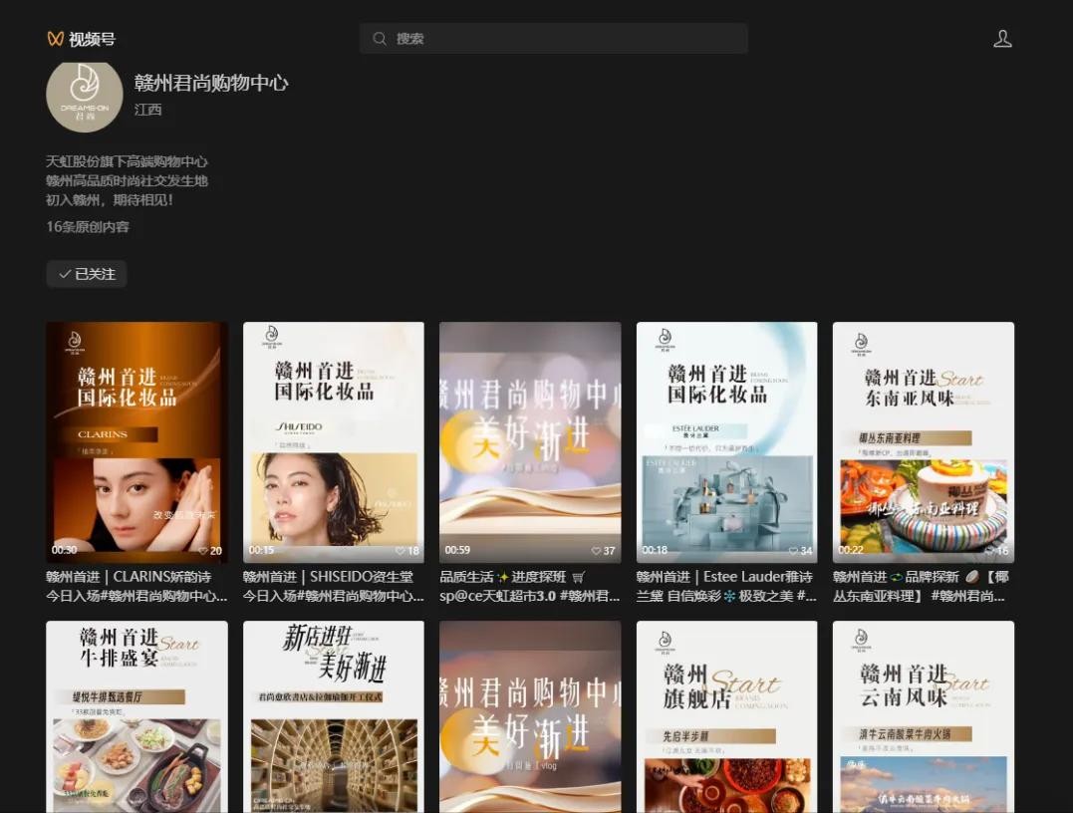Image resolution: width=1073 pixels, height=813 pixels.
Task: Click heart icon on Estee Lauder video
Action: (793, 551)
